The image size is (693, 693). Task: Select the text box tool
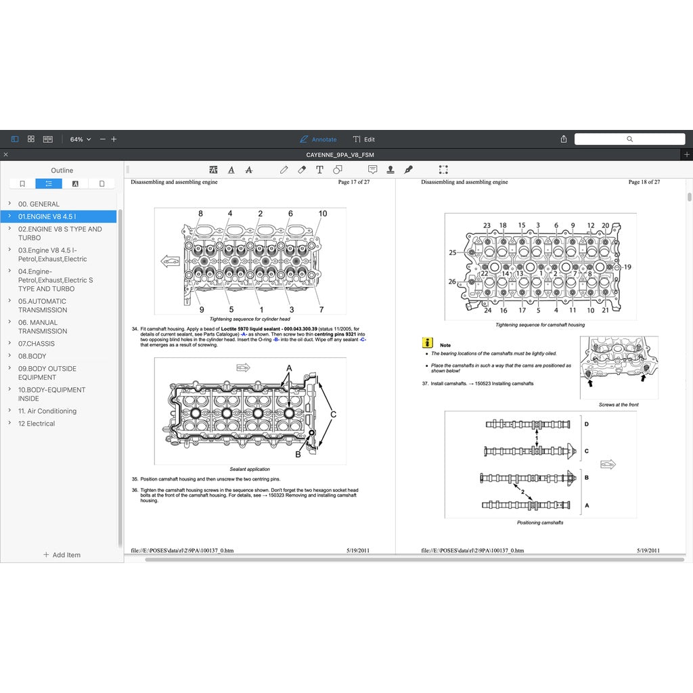[x=319, y=170]
